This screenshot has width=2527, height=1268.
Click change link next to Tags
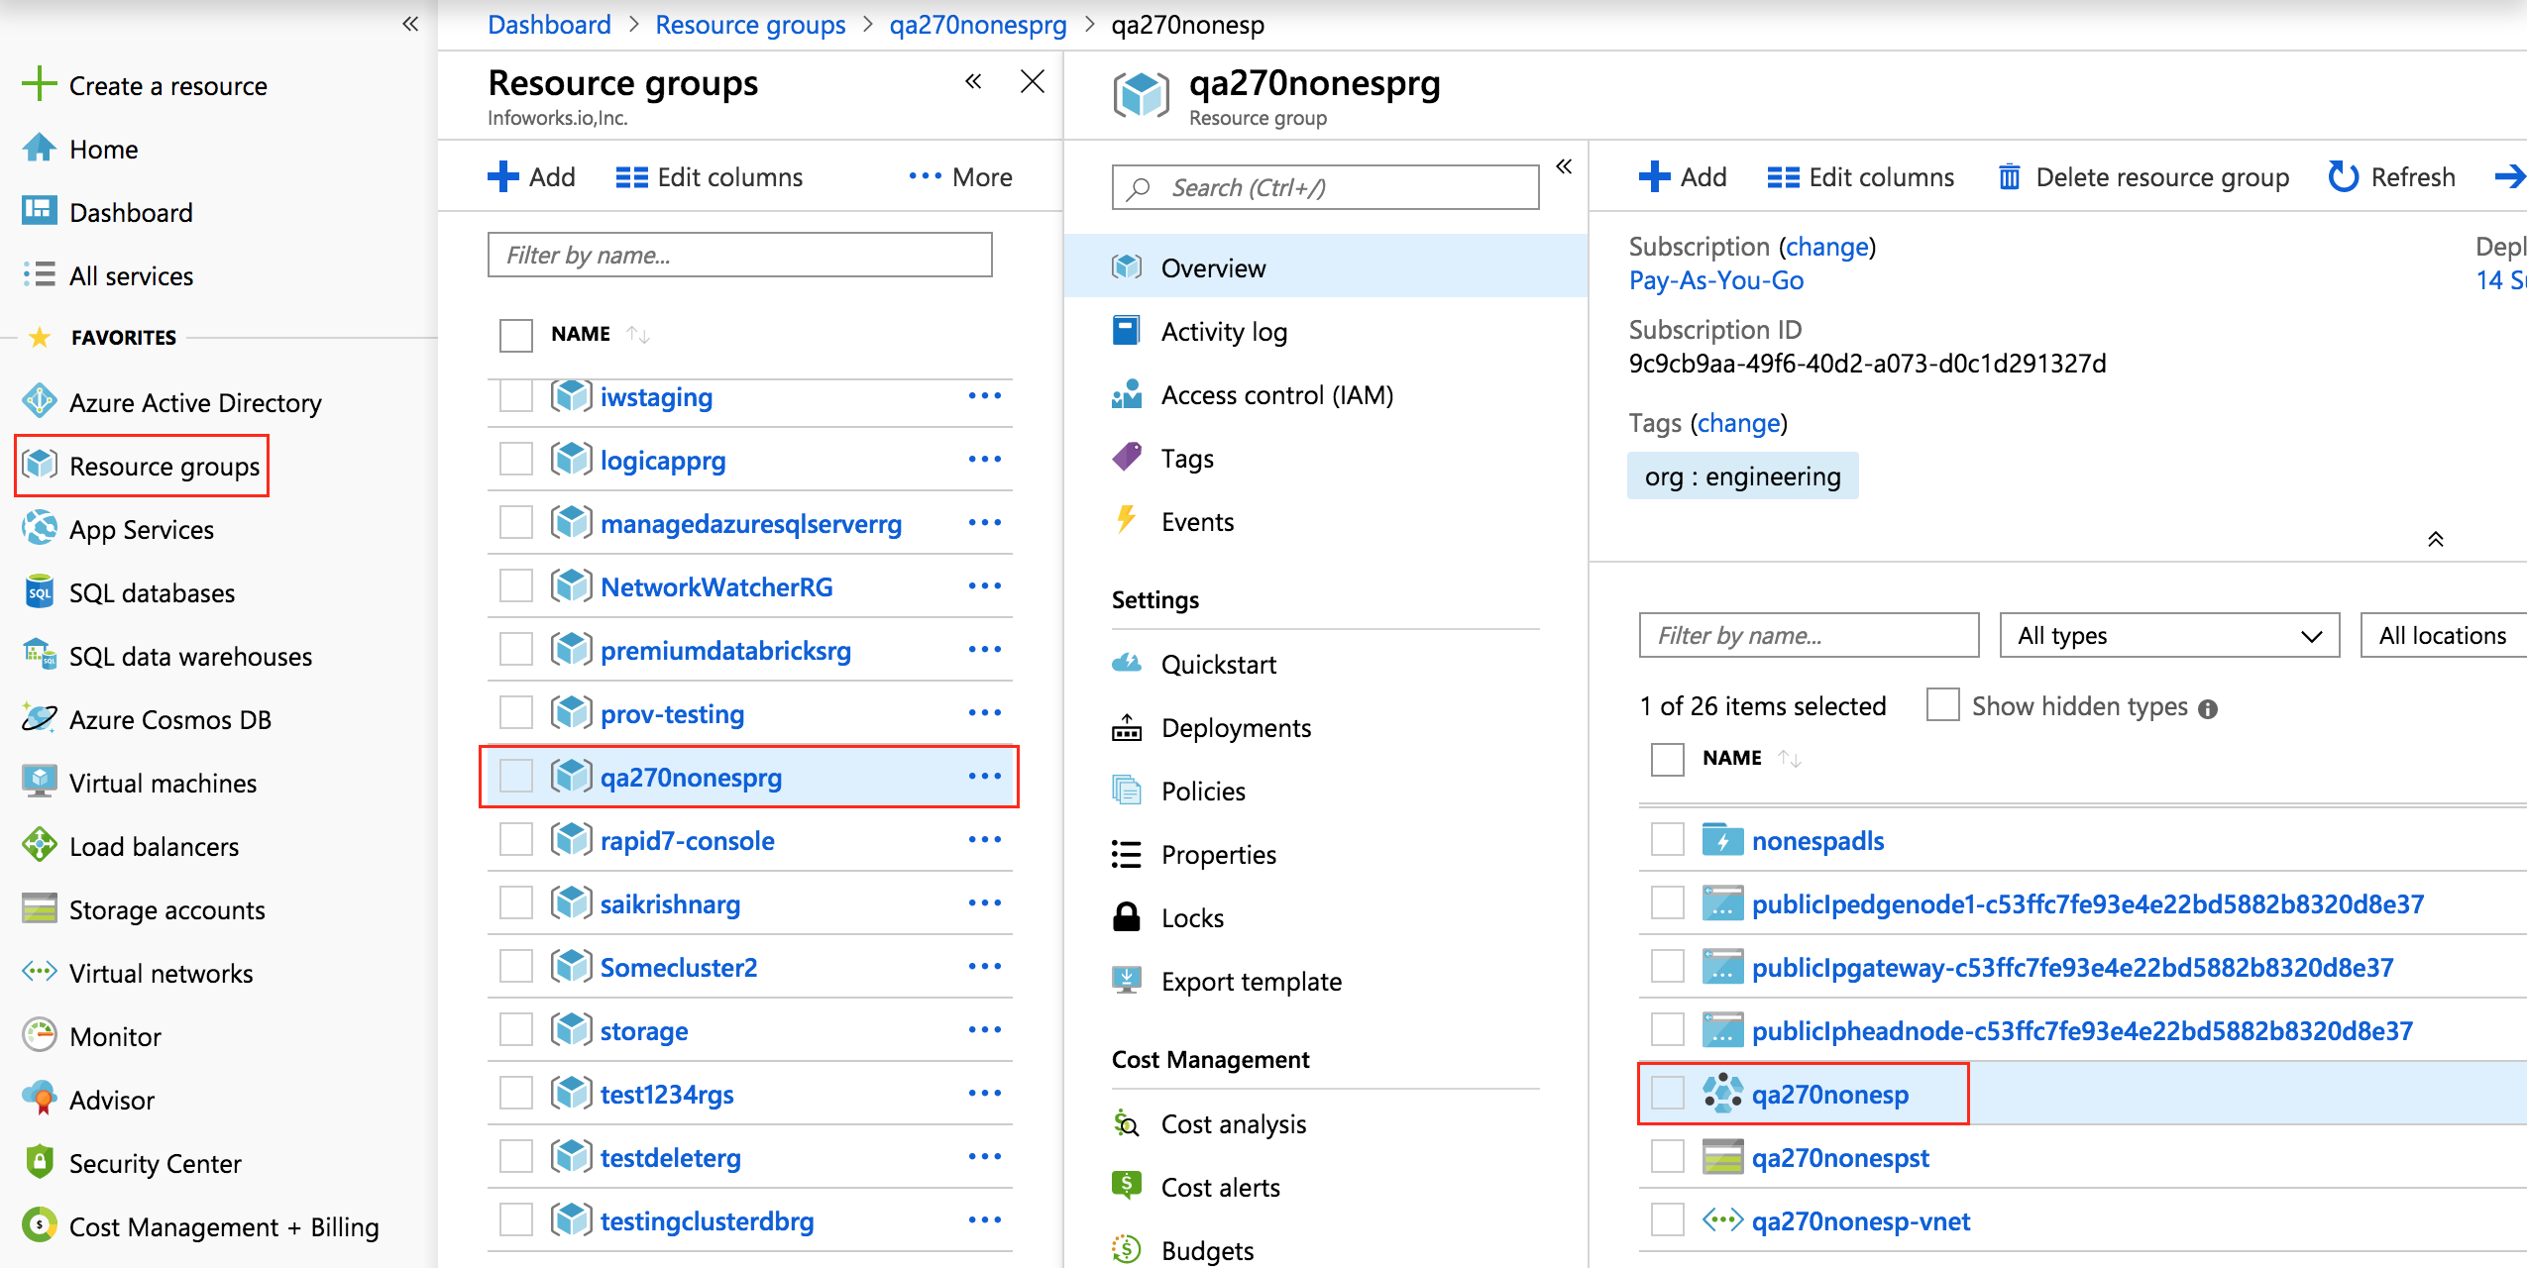point(1738,423)
